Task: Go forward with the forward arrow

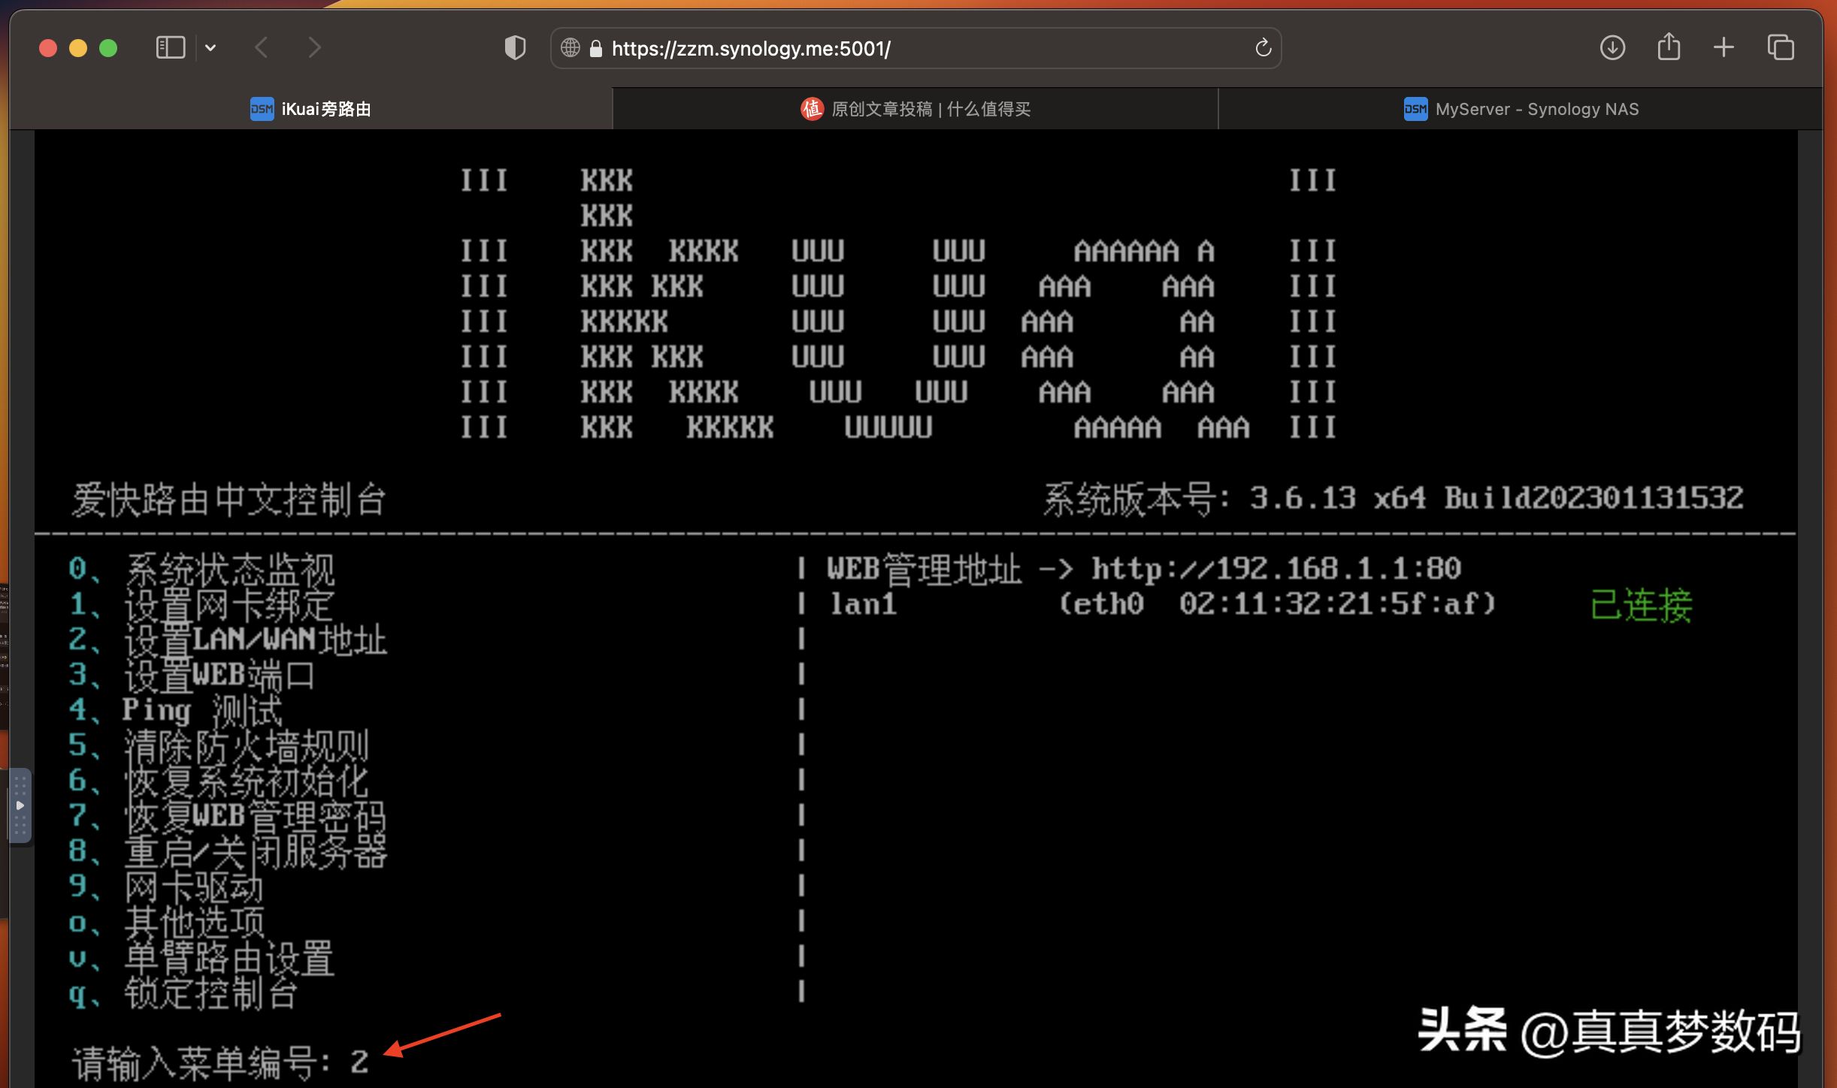Action: click(314, 48)
